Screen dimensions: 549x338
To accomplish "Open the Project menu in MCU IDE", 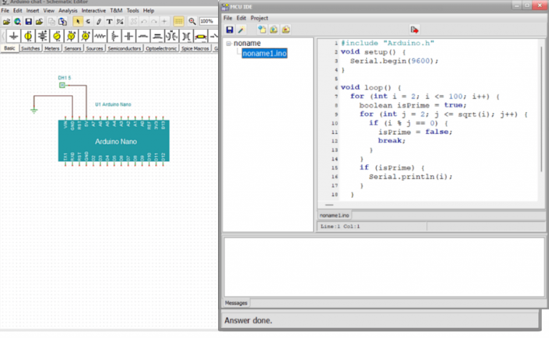I will pos(259,17).
